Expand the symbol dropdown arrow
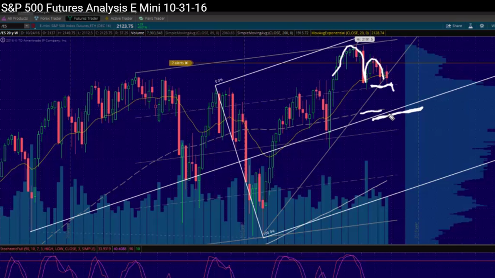Screen dimensions: 495x278 pos(27,26)
